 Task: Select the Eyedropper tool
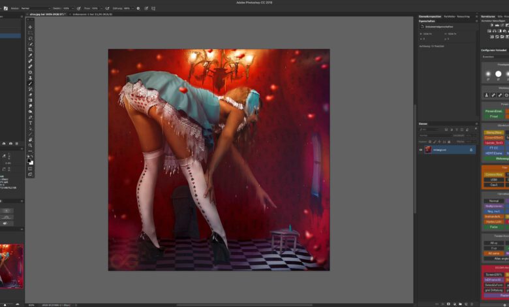click(30, 55)
